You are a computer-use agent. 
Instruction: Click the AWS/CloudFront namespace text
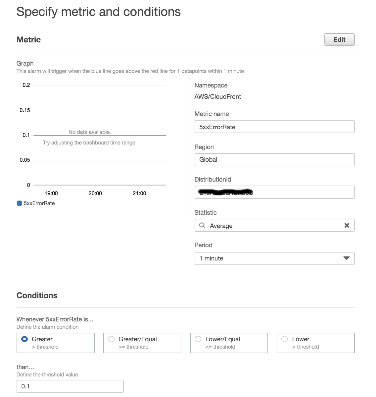pos(217,96)
